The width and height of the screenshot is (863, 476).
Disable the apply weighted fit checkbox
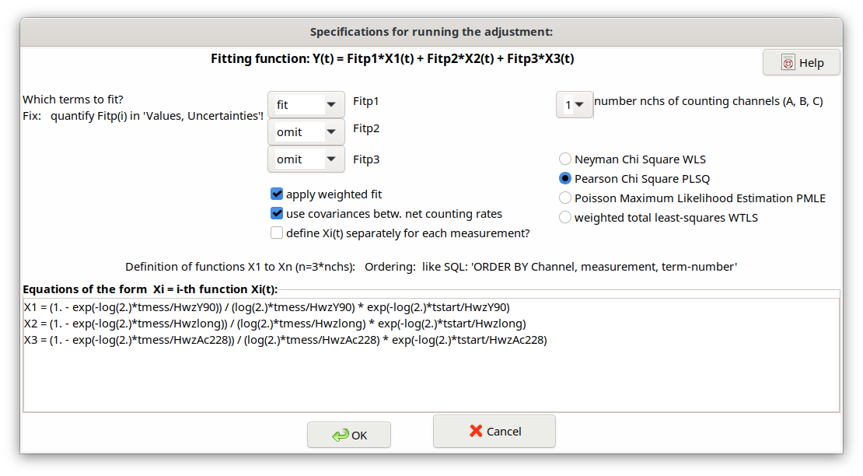(277, 194)
